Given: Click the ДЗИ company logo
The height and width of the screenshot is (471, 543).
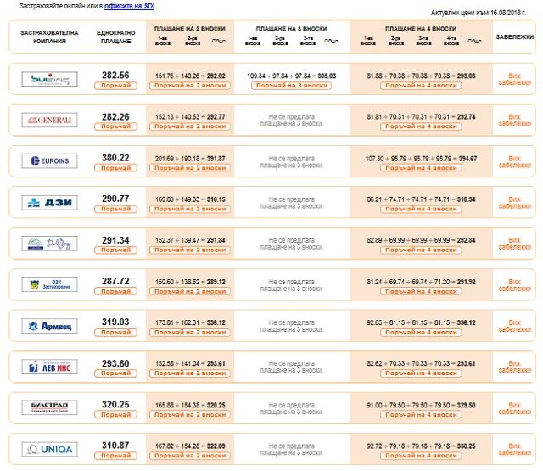Looking at the screenshot, I should [49, 202].
